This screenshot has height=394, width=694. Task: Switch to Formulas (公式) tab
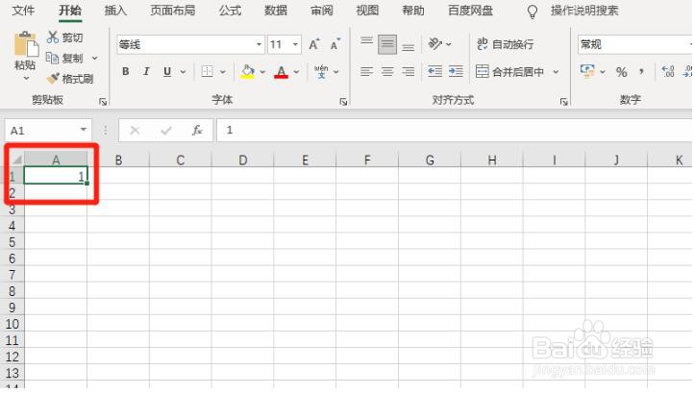click(230, 11)
